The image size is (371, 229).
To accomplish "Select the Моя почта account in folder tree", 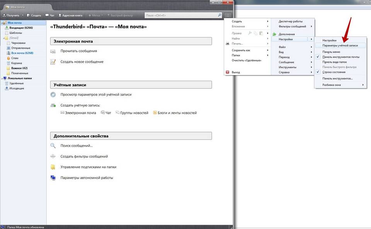I will click(14, 23).
